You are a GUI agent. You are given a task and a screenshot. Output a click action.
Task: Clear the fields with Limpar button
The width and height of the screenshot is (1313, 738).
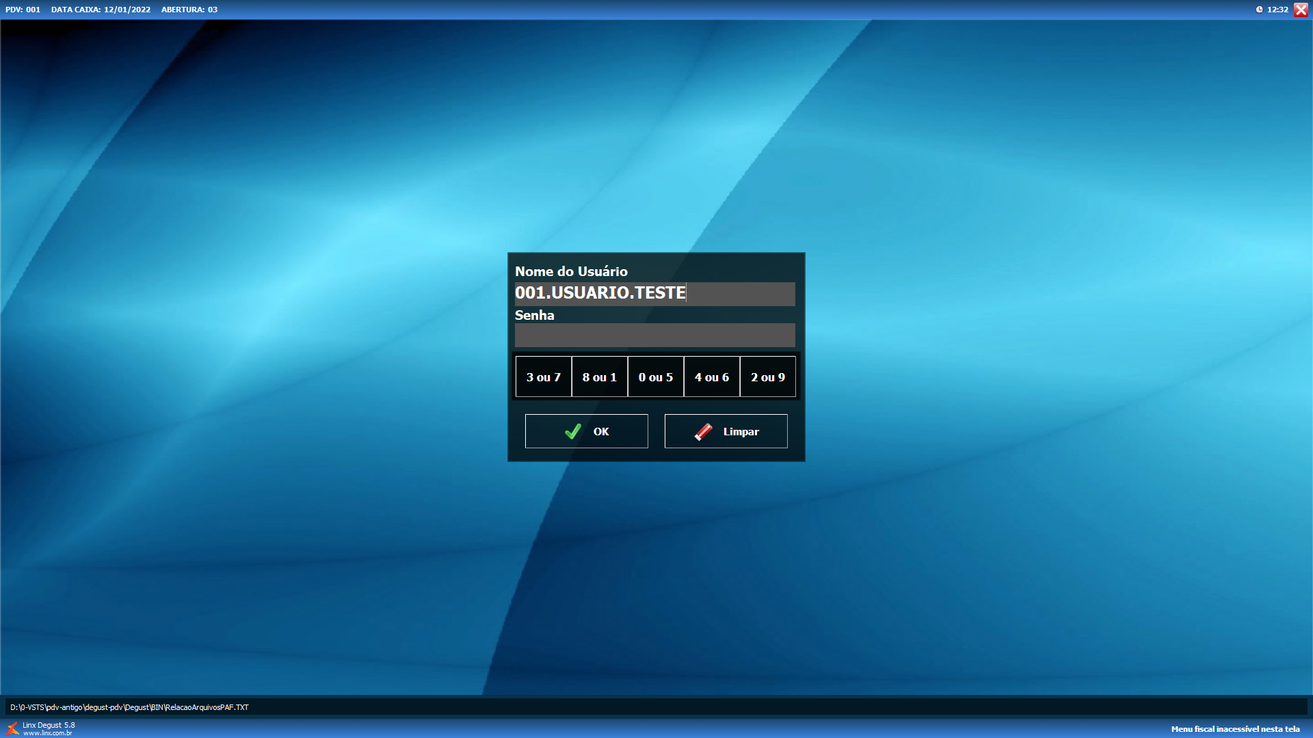click(x=726, y=431)
